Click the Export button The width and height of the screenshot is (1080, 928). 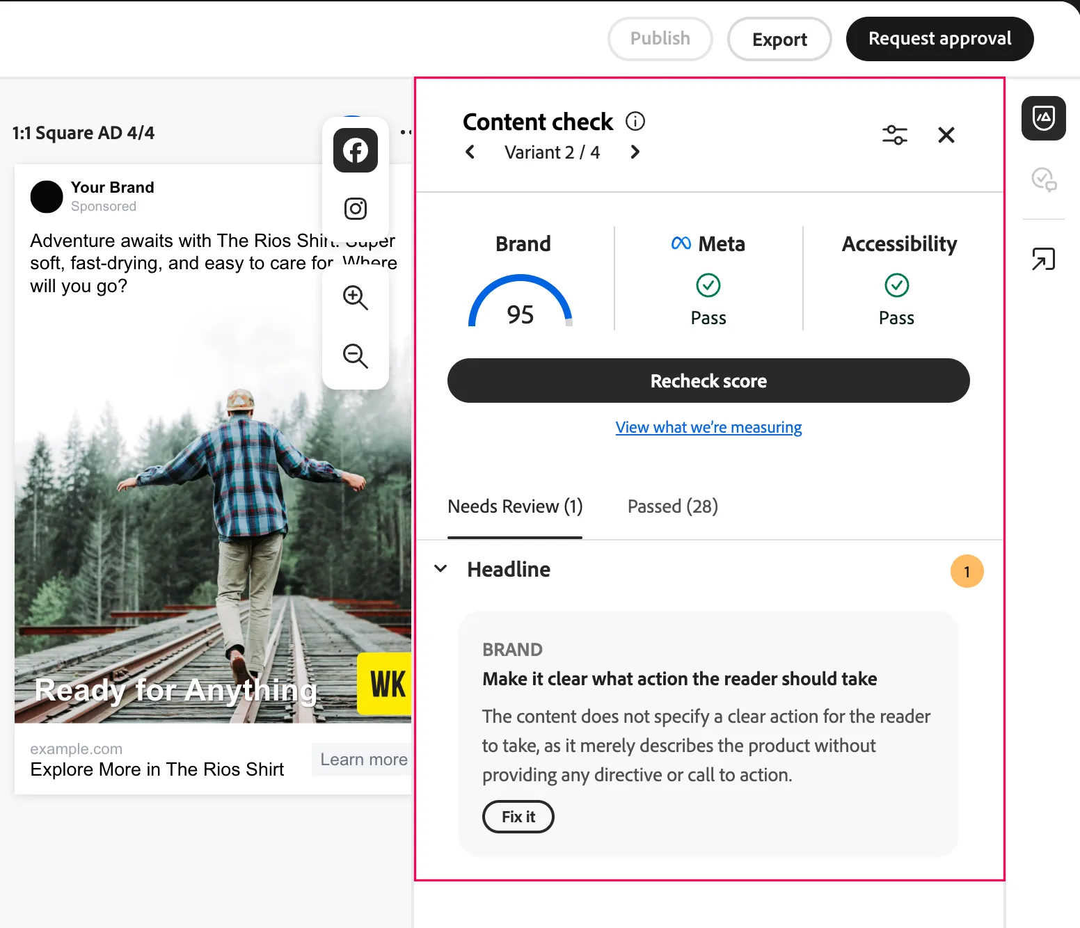point(779,39)
